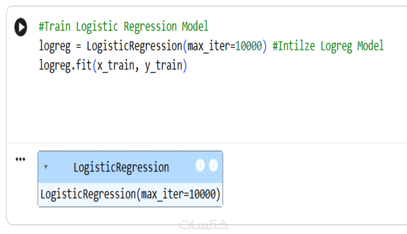
Task: Run the Logistic Regression training cell
Action: pyautogui.click(x=20, y=27)
